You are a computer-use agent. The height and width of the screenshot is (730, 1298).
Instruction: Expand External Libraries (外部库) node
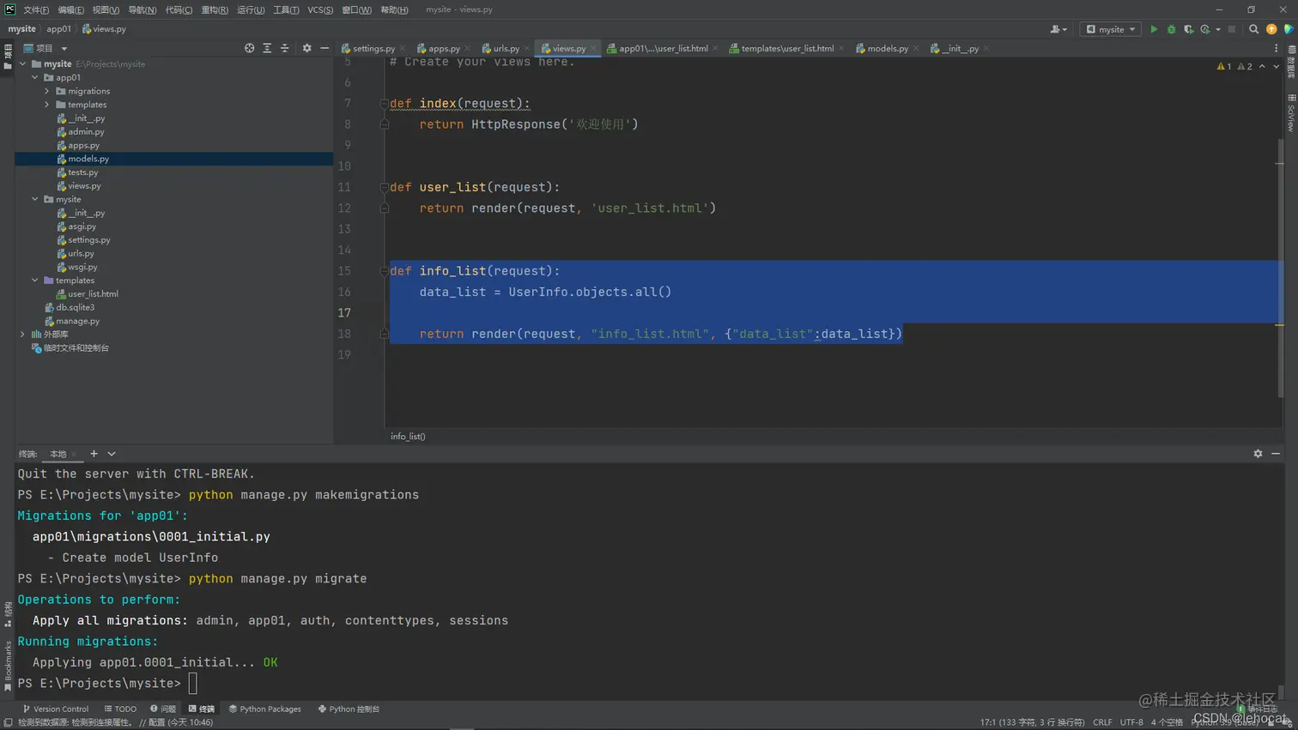[23, 335]
